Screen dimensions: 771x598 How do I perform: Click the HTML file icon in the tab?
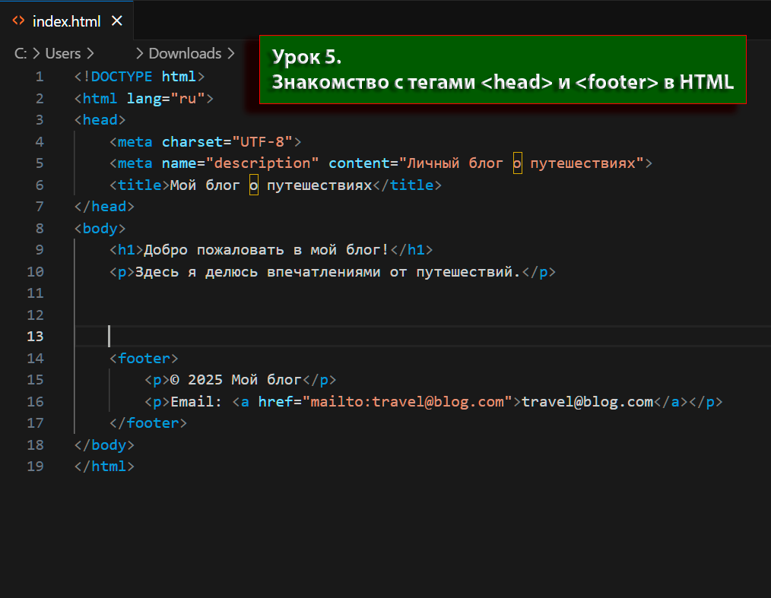click(x=18, y=21)
